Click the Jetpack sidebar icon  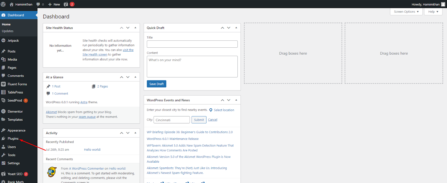pyautogui.click(x=3, y=40)
